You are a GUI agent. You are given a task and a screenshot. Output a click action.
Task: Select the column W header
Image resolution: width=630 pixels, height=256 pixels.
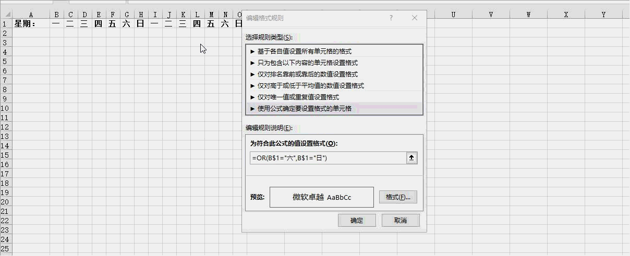coord(528,15)
